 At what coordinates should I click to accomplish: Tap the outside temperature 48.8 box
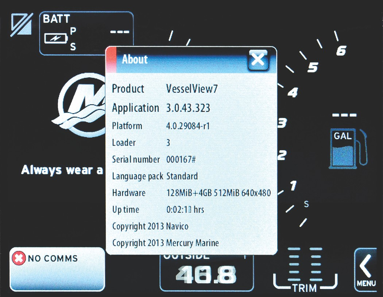(x=207, y=273)
